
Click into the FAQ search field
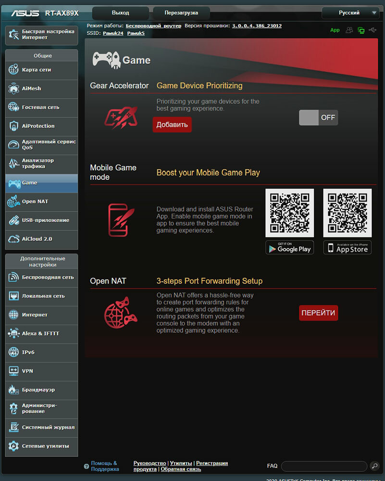click(324, 466)
